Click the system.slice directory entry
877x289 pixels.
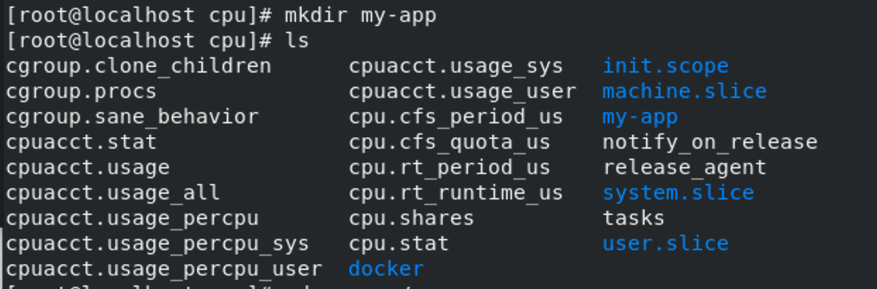pyautogui.click(x=678, y=193)
